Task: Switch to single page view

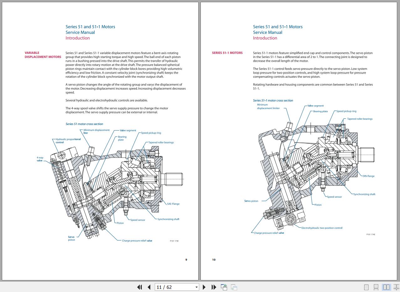Action: point(366,287)
